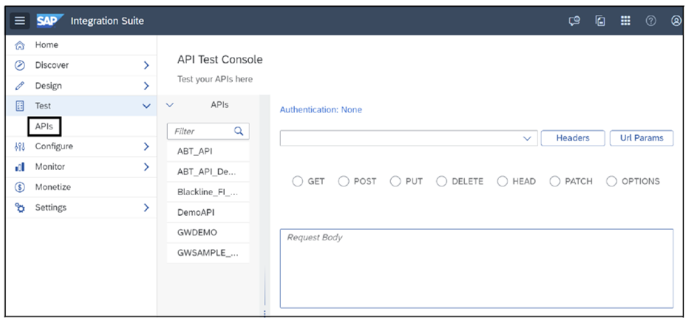Screen dimensions: 689x323
Task: Click the search icon in Filter box
Action: [x=239, y=131]
